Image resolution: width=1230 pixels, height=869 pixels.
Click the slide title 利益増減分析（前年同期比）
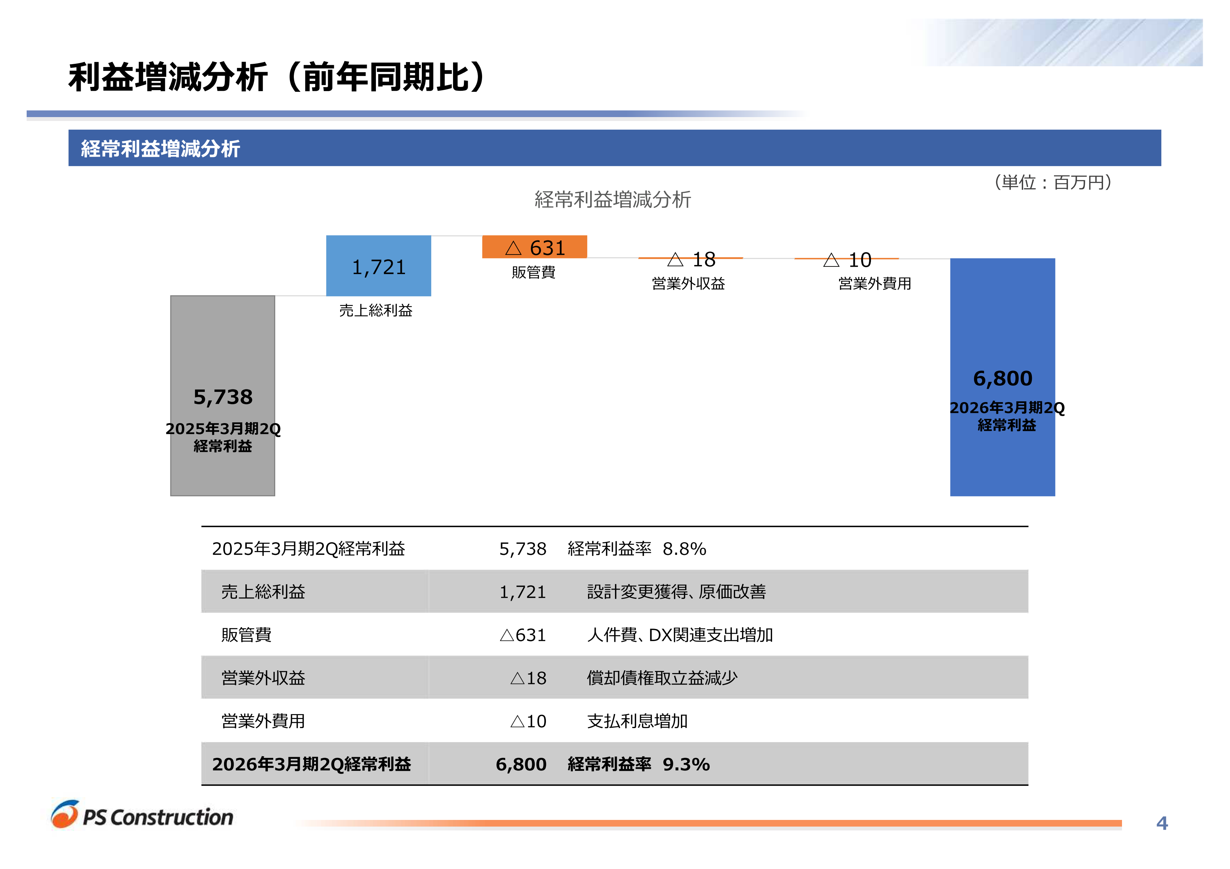[x=276, y=77]
